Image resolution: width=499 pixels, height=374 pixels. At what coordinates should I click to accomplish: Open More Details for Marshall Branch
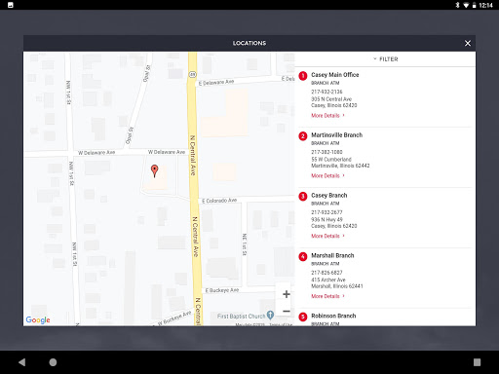[327, 296]
